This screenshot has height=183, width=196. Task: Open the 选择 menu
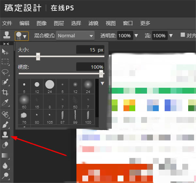point(76,23)
